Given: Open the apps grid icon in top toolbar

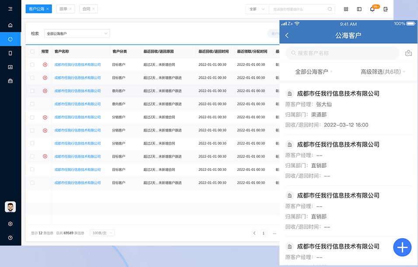Looking at the screenshot, I should 345,9.
